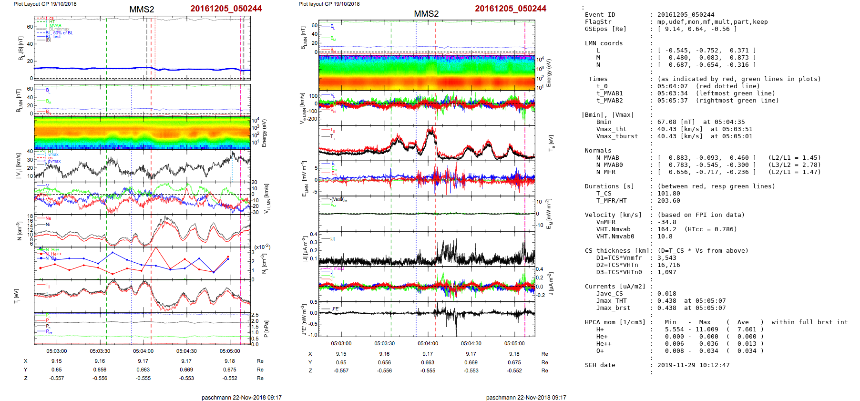Click the Velocity [km/s] heading
860x401 pixels.
613,215
